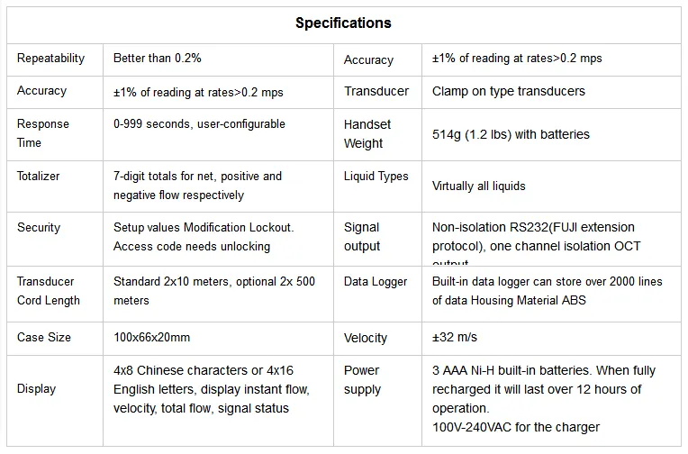Click the 'Better than 0.2%' value

(157, 59)
